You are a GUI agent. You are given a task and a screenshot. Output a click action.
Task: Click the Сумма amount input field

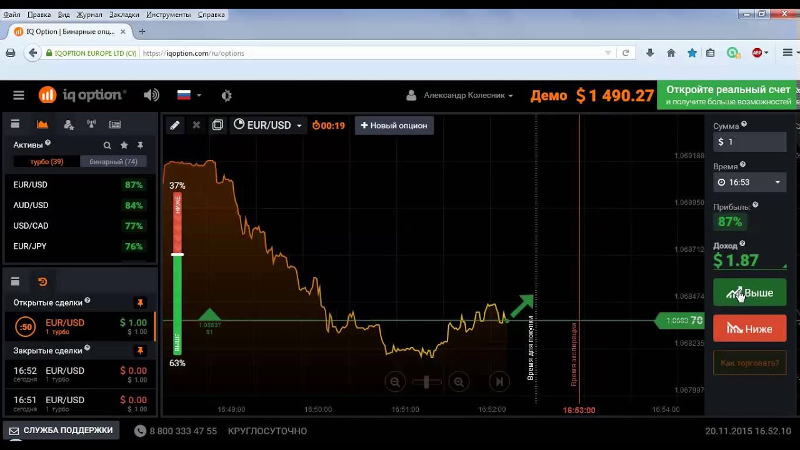[x=749, y=142]
